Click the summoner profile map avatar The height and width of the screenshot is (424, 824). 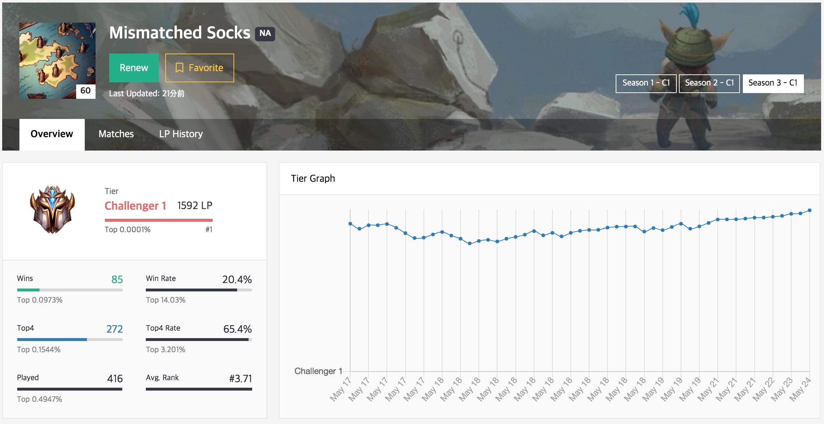(57, 61)
